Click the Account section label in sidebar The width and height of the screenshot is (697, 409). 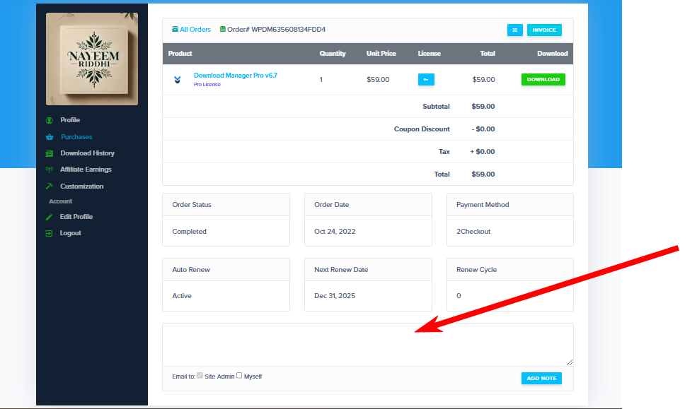tap(60, 201)
